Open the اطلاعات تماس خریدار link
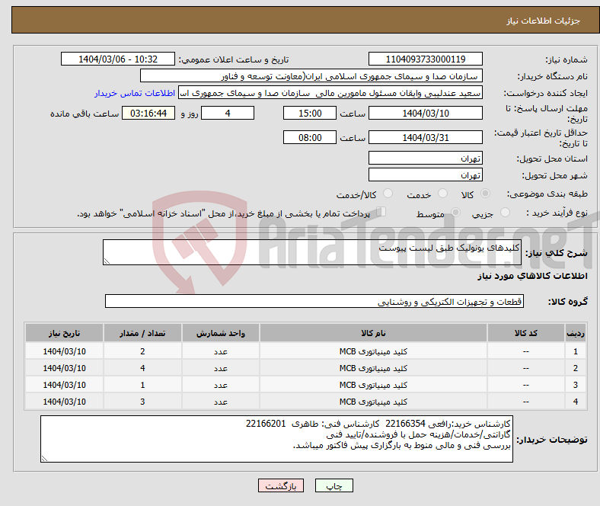The width and height of the screenshot is (600, 506). click(x=135, y=93)
